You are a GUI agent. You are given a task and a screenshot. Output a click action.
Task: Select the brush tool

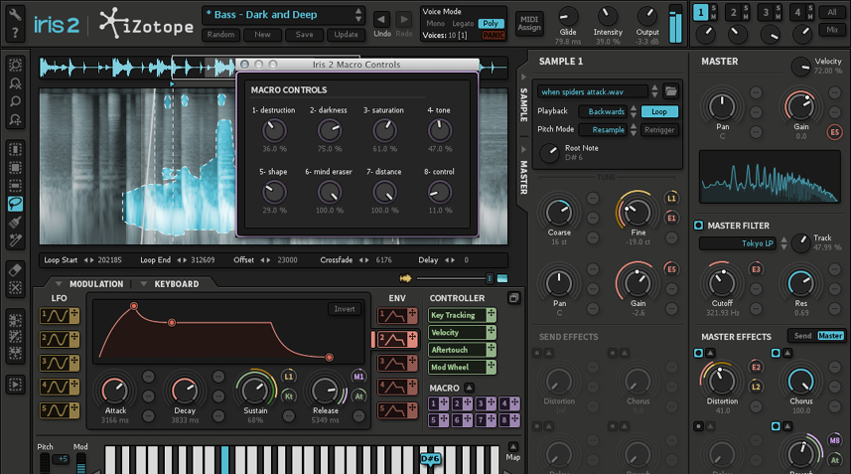coord(15,222)
